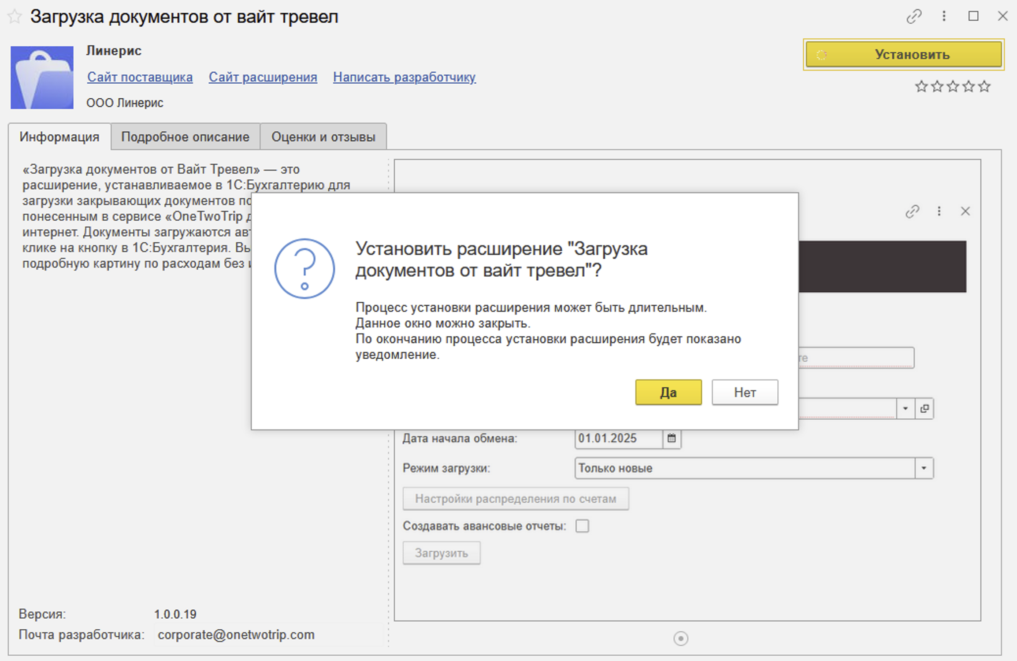Confirm installation with Да button
Screen dimensions: 1017x661
(668, 392)
